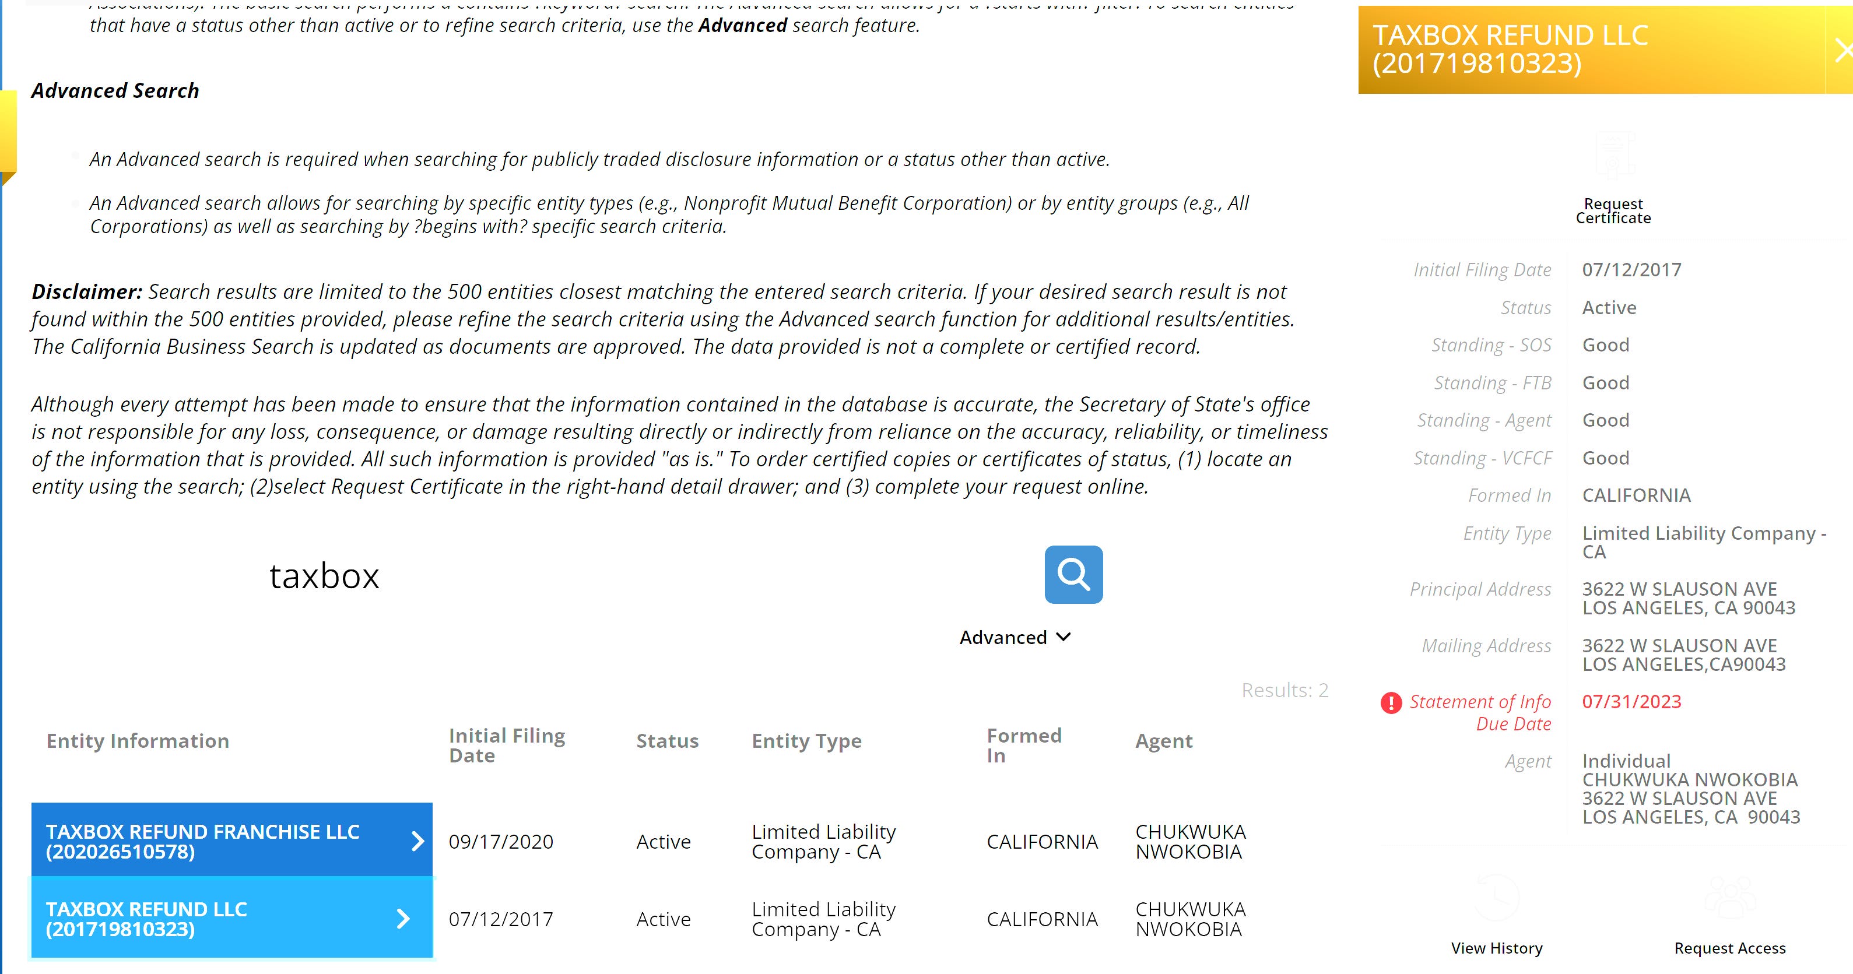Click the blue magnifying glass search button
Image resolution: width=1853 pixels, height=974 pixels.
pyautogui.click(x=1072, y=574)
